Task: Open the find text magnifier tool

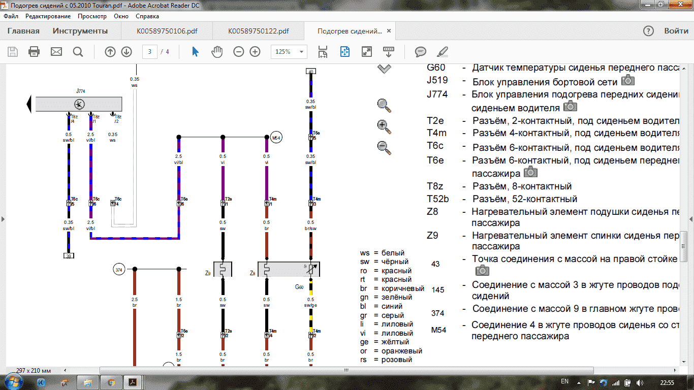Action: (x=78, y=52)
